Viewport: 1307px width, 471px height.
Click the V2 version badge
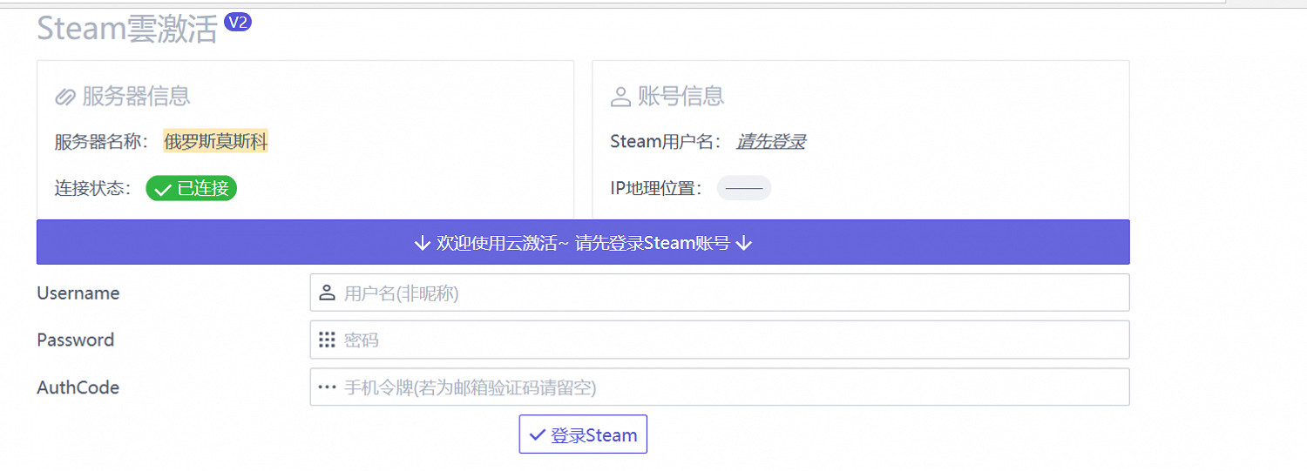(x=238, y=21)
